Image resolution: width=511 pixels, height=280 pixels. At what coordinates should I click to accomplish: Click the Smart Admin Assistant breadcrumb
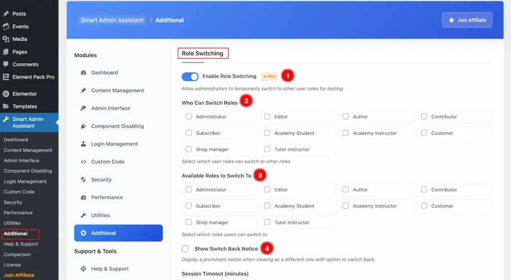tap(112, 20)
